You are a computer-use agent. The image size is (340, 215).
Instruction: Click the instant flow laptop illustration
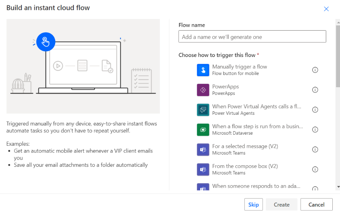83,66
